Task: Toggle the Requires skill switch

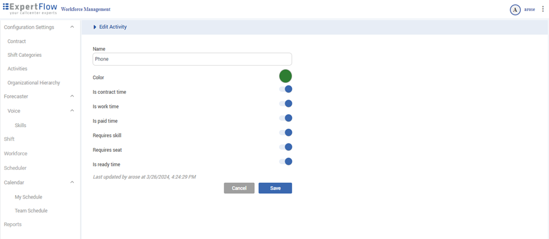Action: click(x=286, y=133)
